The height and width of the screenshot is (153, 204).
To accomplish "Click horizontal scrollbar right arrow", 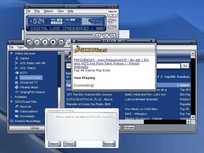I will pyautogui.click(x=188, y=122).
